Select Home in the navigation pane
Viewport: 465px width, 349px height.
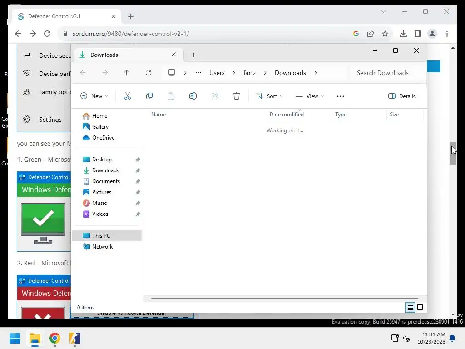[107, 116]
